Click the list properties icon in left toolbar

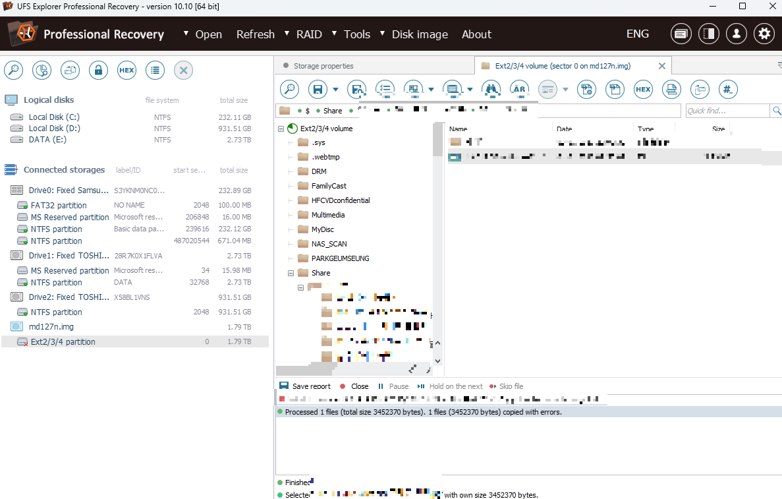(155, 71)
